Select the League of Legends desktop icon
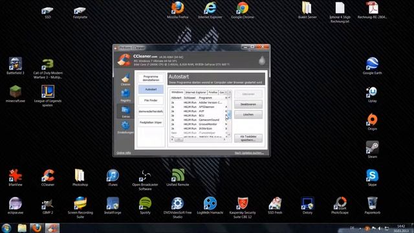 [x=47, y=96]
